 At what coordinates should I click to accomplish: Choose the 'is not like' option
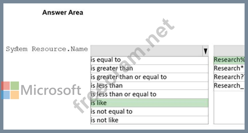click(149, 120)
